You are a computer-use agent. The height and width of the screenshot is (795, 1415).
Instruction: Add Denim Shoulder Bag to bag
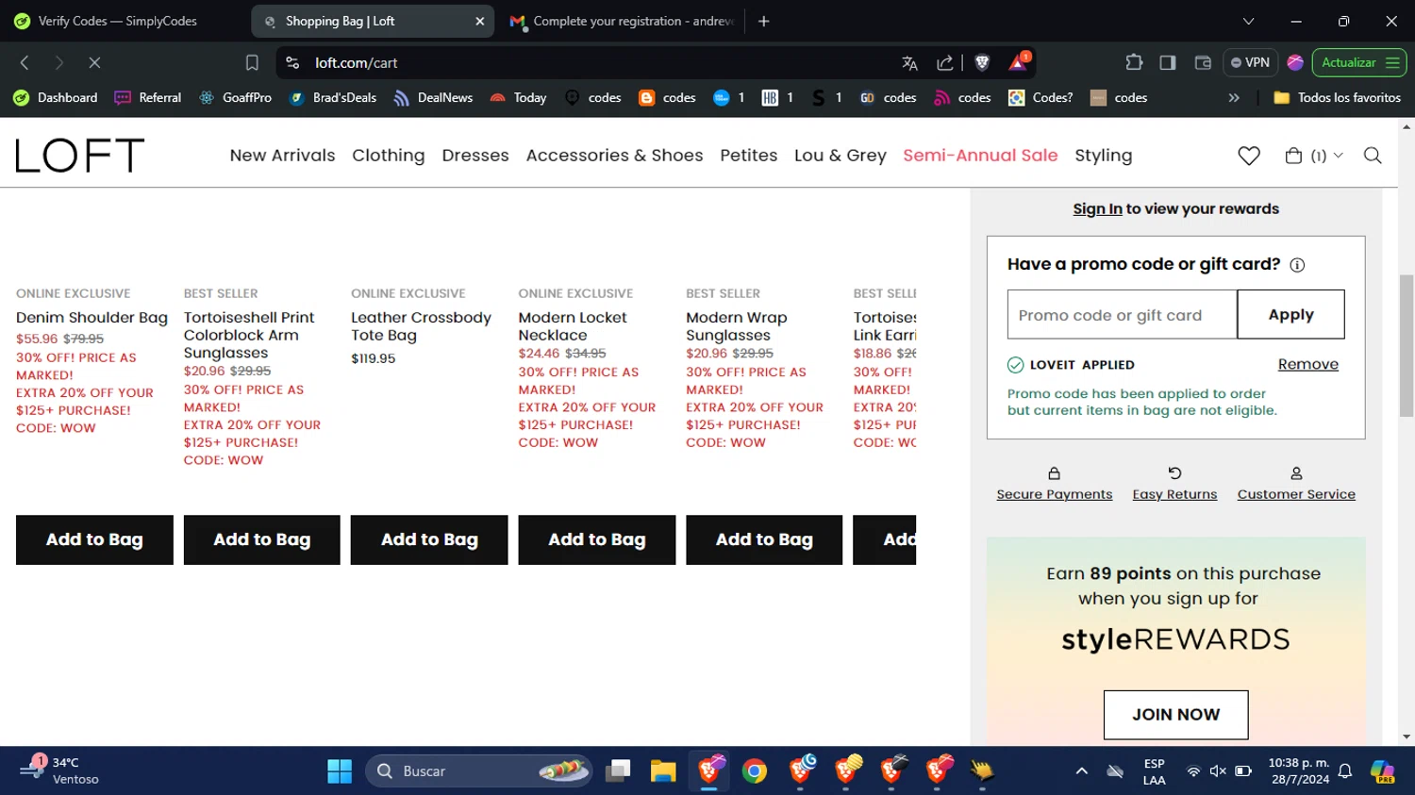tap(94, 539)
